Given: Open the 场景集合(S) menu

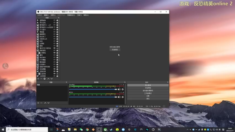Looking at the screenshot, I should coord(71,15).
